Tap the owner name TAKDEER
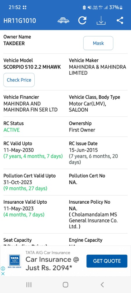The width and height of the screenshot is (131, 293). pos(14,43)
